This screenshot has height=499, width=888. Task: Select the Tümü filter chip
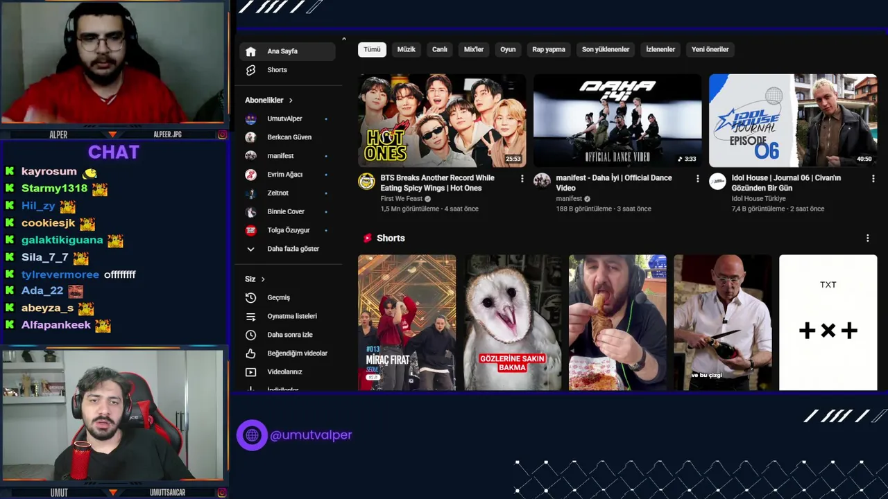(372, 49)
